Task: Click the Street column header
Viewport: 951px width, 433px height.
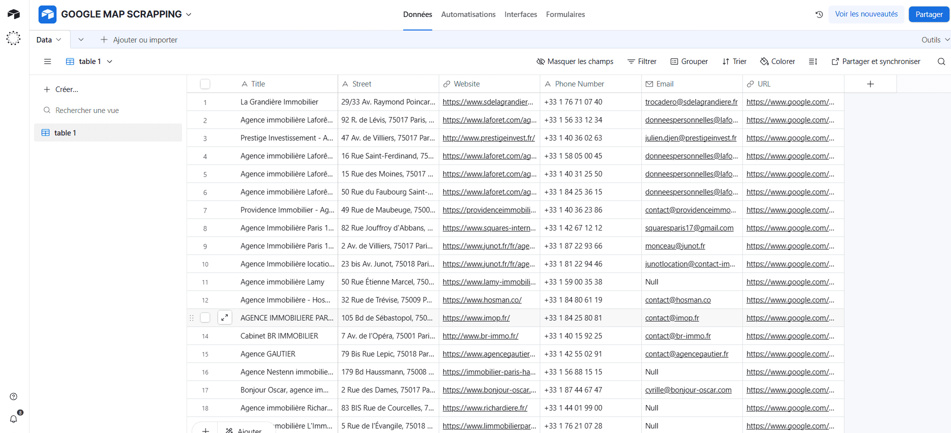Action: tap(389, 84)
